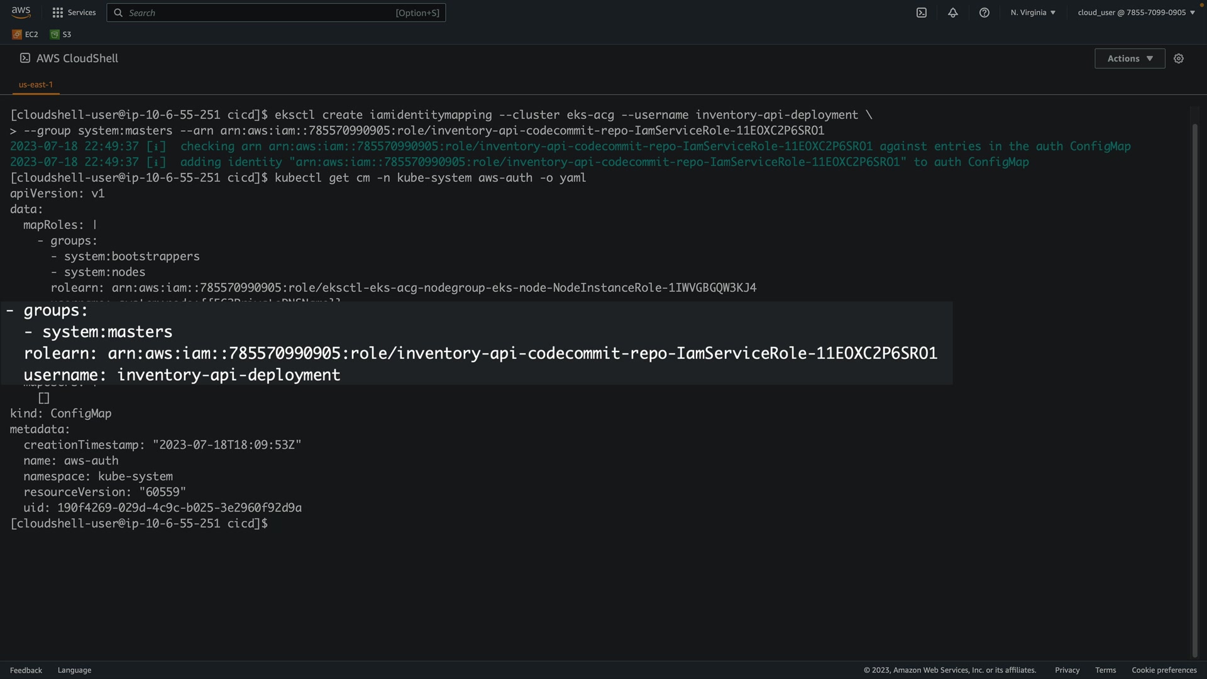Click the AWS CloudShell header icon
This screenshot has height=679, width=1207.
(x=25, y=58)
